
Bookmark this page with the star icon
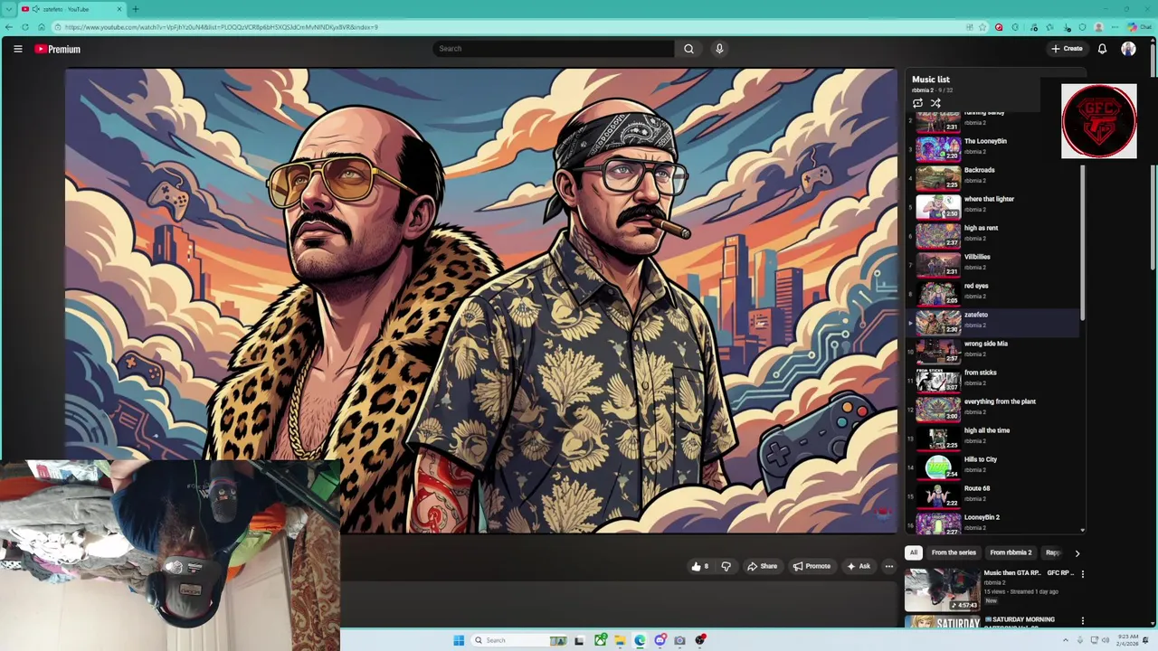[x=982, y=27]
